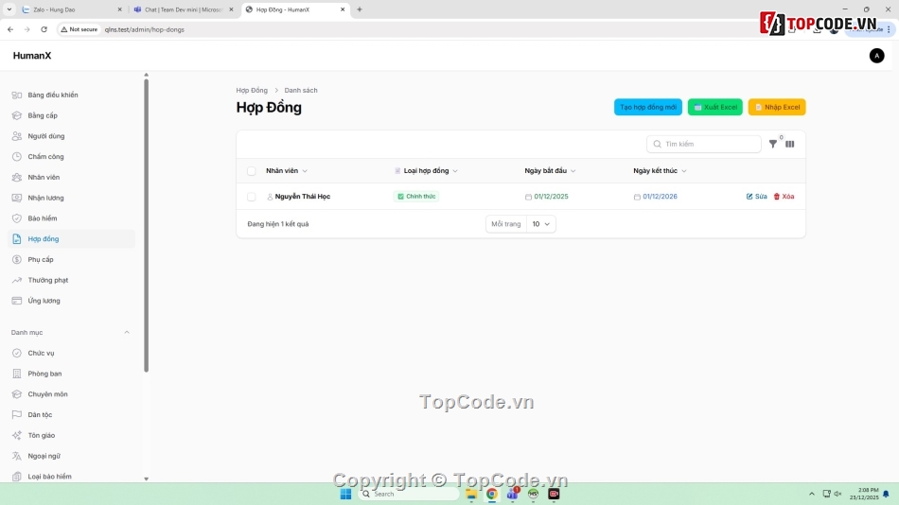Check the Nguyễn Thái Học row checkbox
Viewport: 899px width, 505px height.
pyautogui.click(x=251, y=197)
